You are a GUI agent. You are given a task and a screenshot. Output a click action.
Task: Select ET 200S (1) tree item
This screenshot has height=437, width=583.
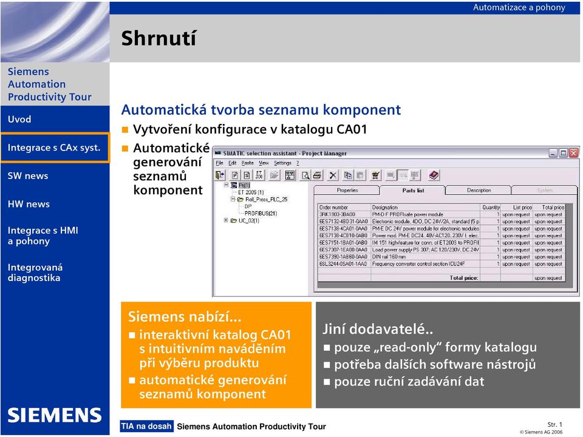(x=251, y=192)
